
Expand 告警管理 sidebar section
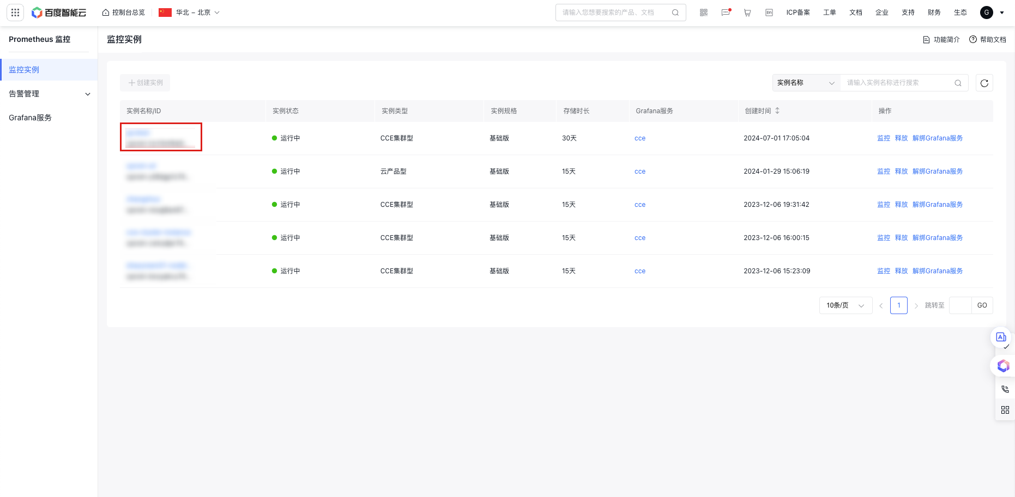tap(49, 94)
